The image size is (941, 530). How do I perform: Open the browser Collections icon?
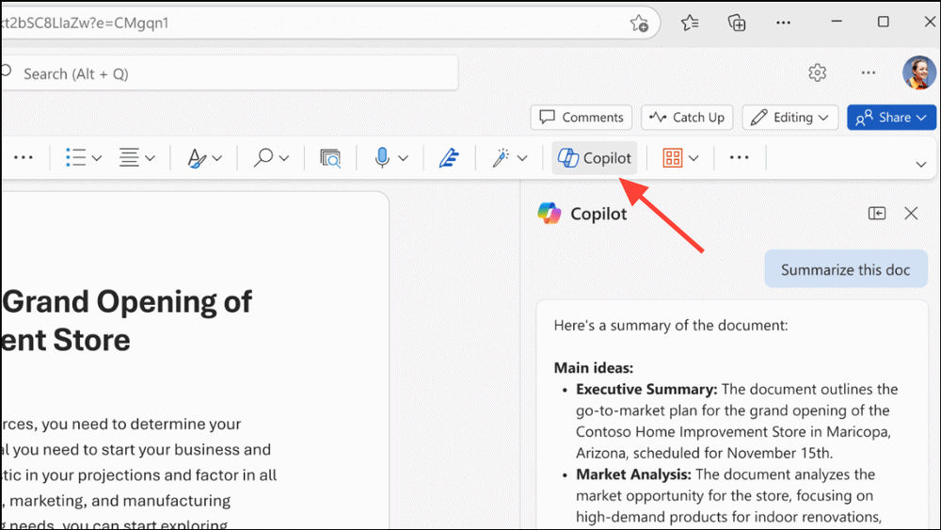[x=737, y=23]
